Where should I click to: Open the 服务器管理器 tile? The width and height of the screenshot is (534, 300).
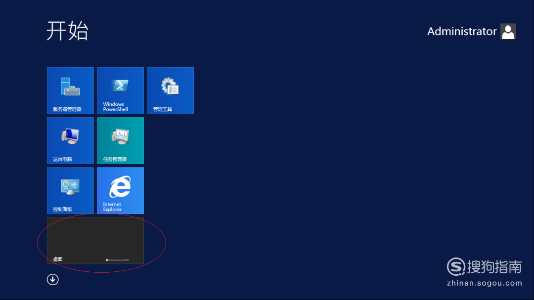point(70,90)
